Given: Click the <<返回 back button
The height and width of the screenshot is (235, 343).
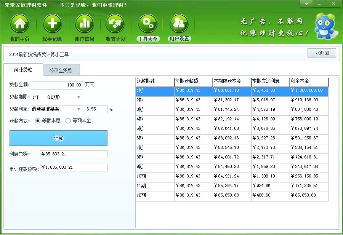Looking at the screenshot, I should [322, 53].
